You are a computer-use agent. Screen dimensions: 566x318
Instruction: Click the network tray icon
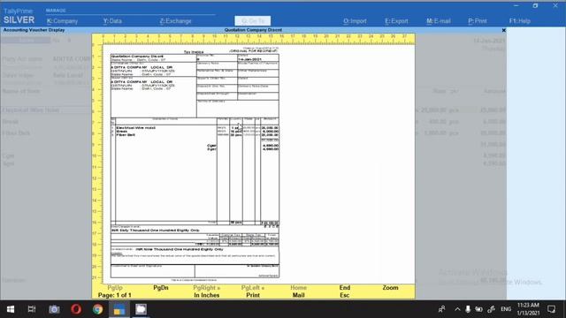click(x=492, y=309)
